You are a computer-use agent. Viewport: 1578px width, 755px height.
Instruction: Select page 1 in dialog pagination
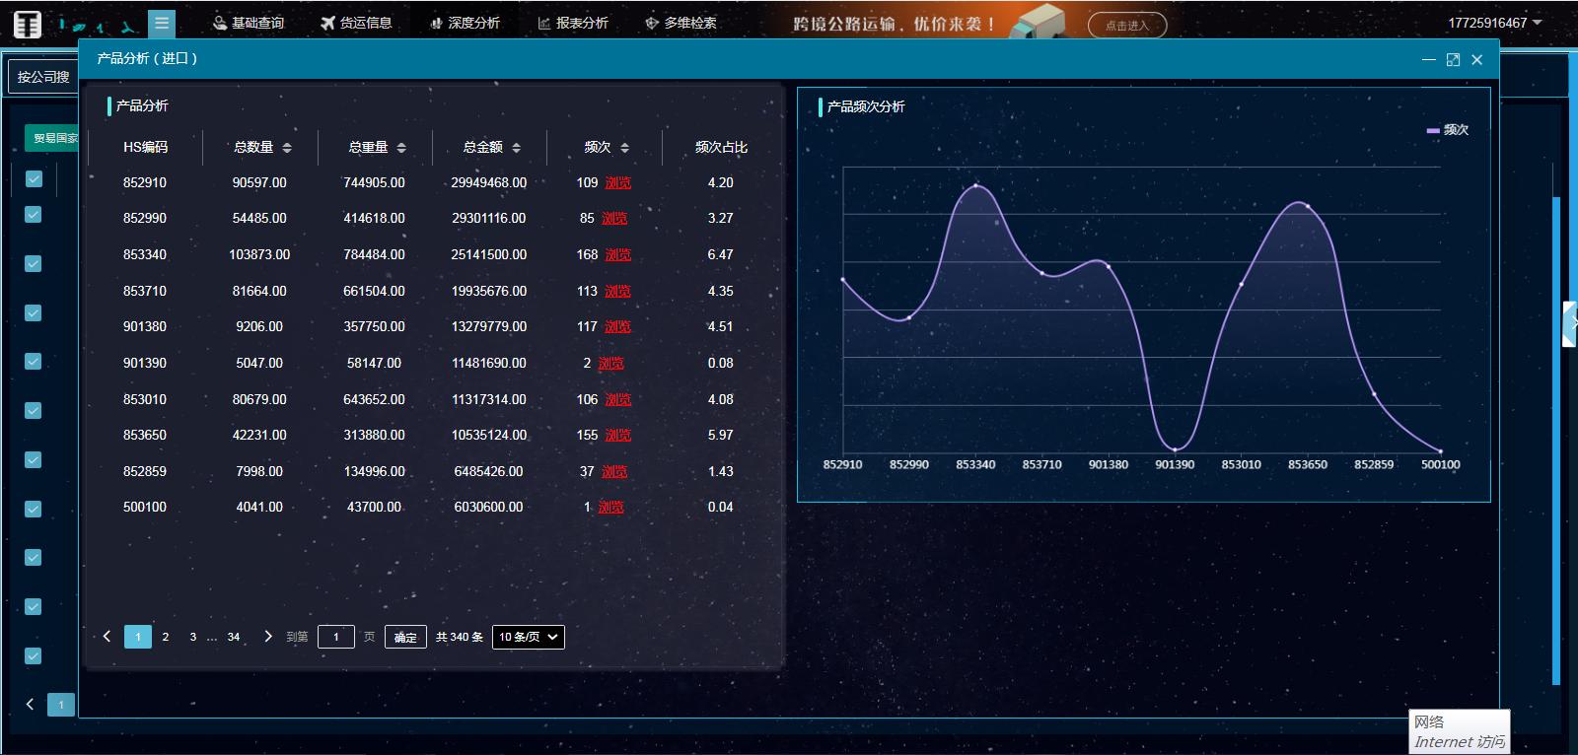tap(138, 637)
